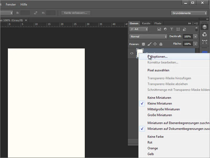Maximize the Photoshop window
Image resolution: width=210 pixels, height=158 pixels.
point(193,3)
